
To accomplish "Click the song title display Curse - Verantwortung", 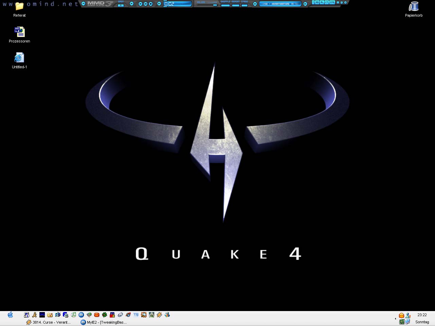I will coord(280,4).
